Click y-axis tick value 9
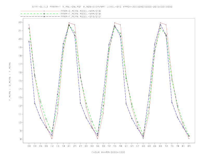 point(21,131)
